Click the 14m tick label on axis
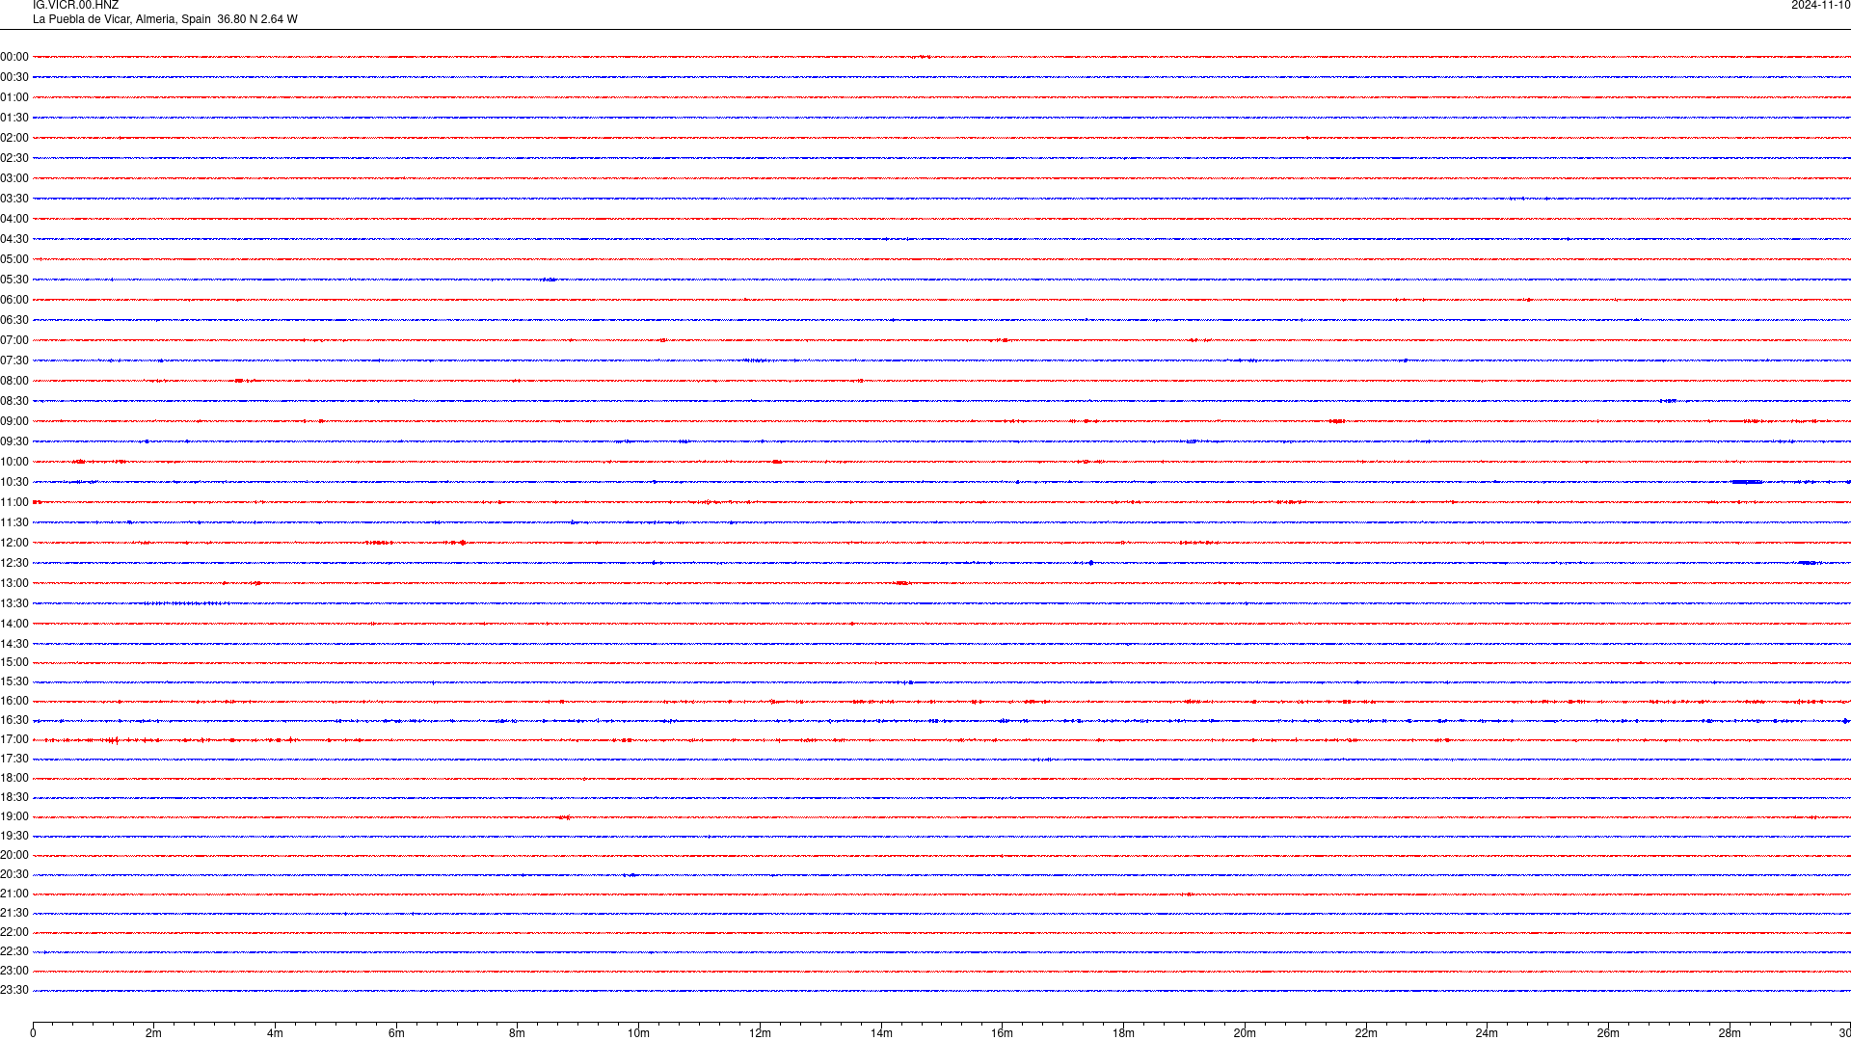This screenshot has width=1851, height=1041. pos(881,1033)
